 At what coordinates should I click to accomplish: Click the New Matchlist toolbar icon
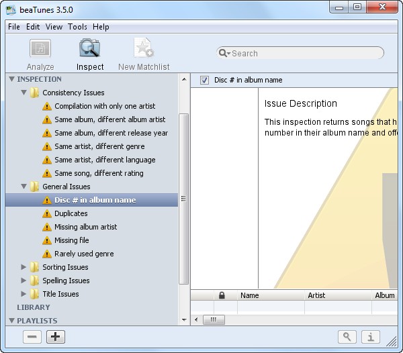point(144,49)
